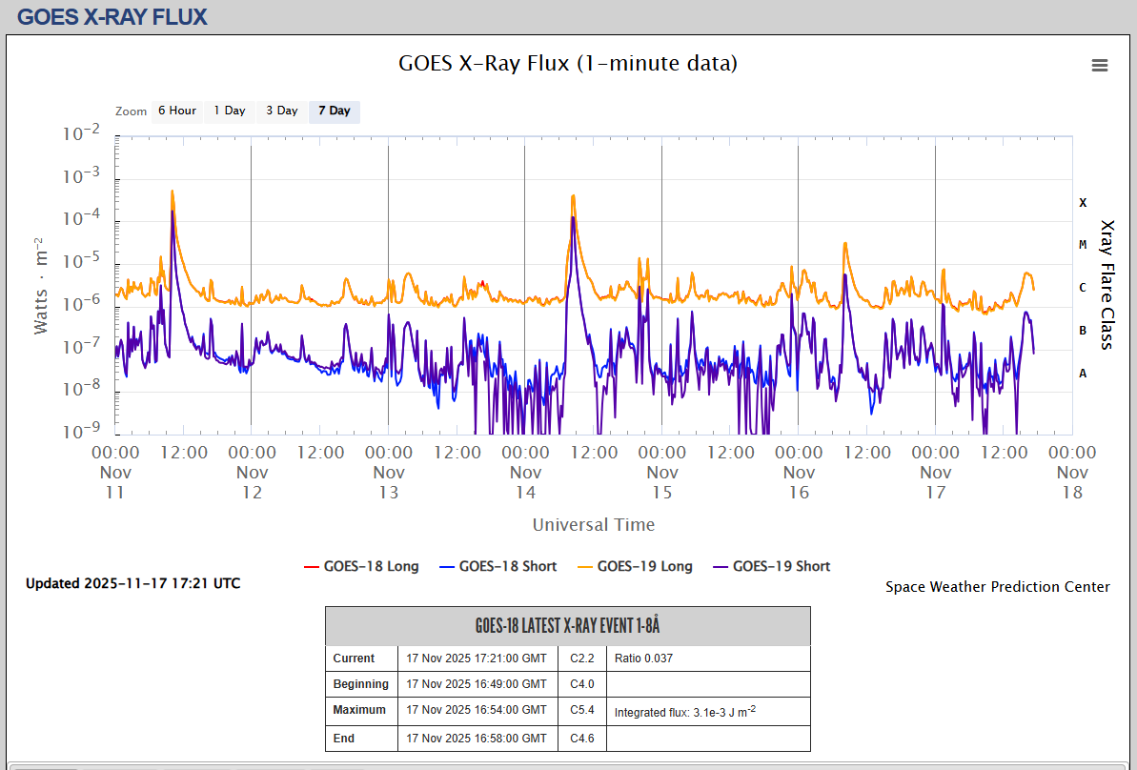
Task: Click the Xray Flare Class axis label
Action: 1107,285
